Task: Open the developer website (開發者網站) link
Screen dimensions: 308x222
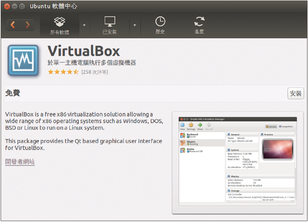Action: (20, 162)
